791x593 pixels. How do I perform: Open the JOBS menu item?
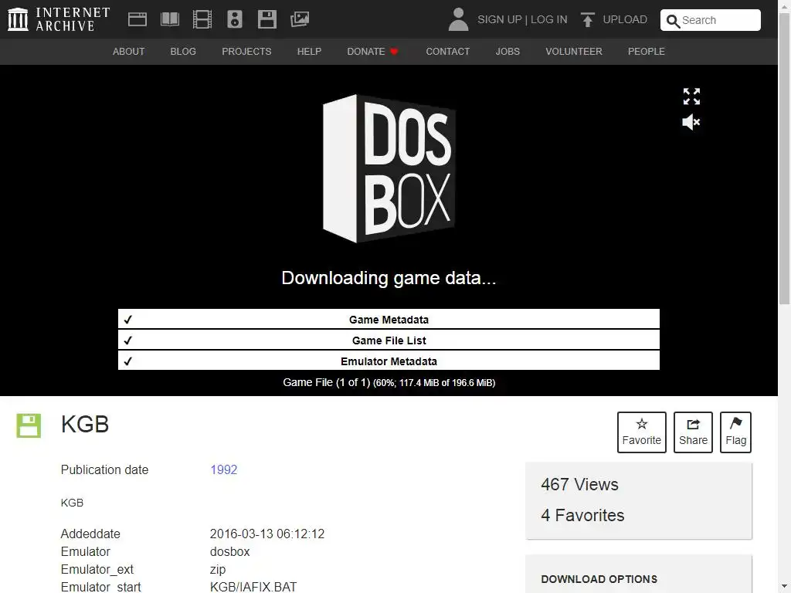508,52
